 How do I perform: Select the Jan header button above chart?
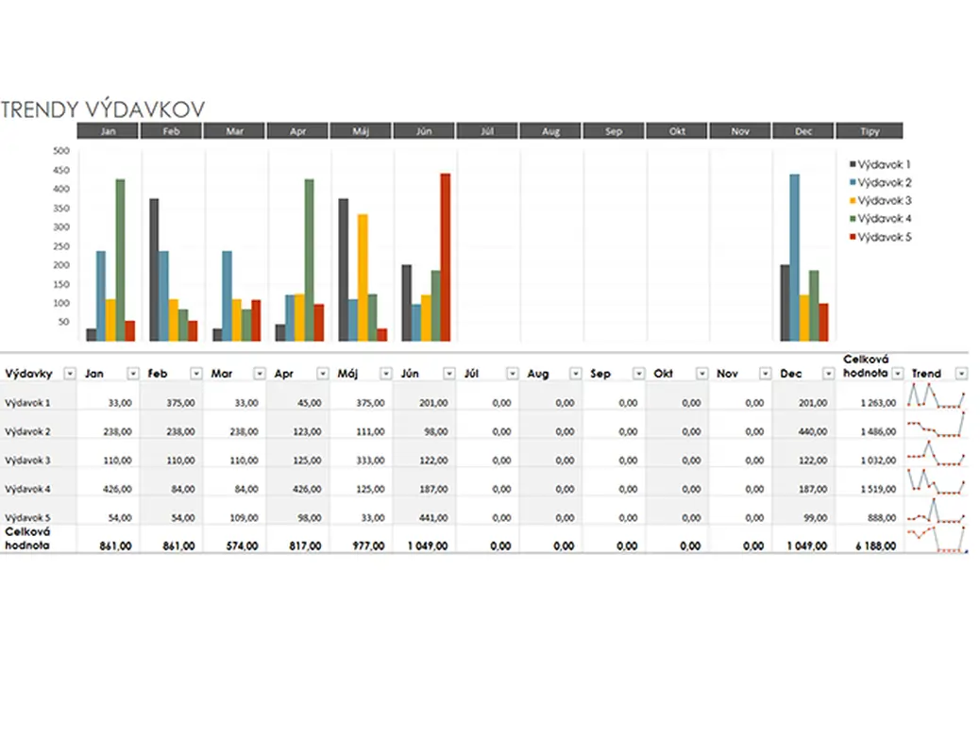pos(108,131)
